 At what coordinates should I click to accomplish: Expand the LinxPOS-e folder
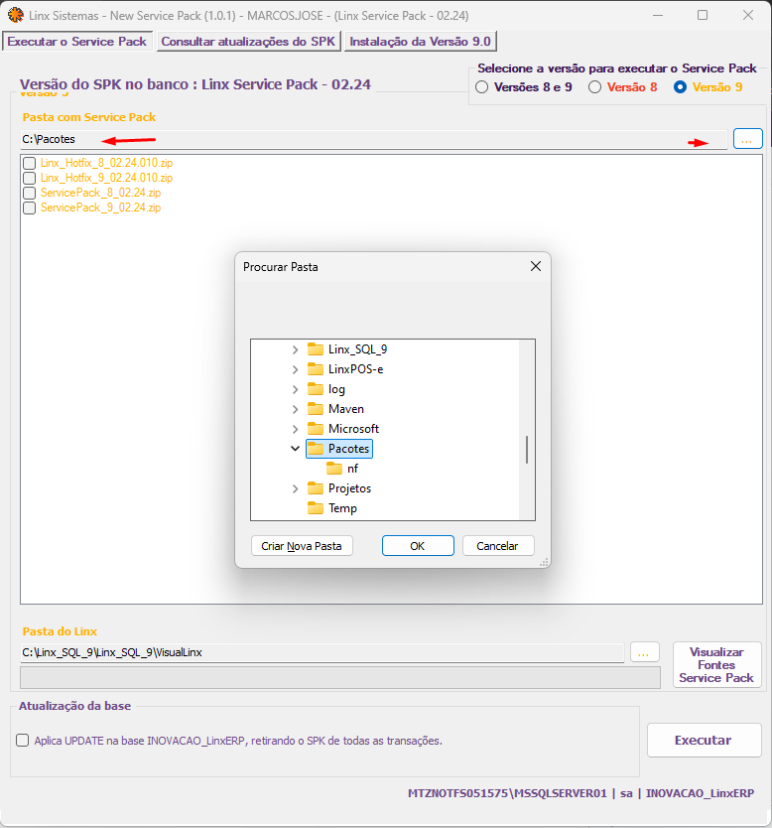tap(295, 369)
